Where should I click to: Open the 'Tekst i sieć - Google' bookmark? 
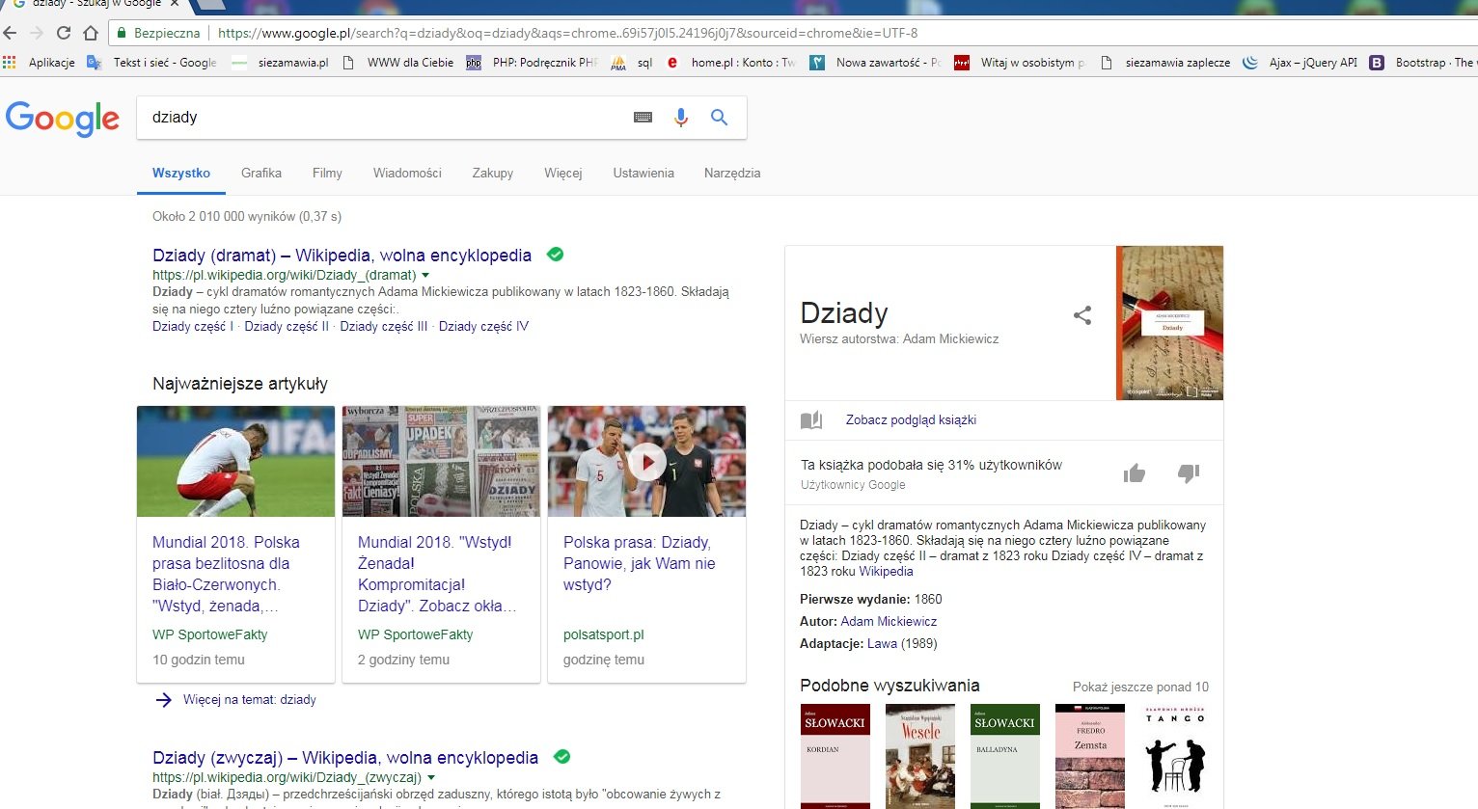click(x=152, y=63)
